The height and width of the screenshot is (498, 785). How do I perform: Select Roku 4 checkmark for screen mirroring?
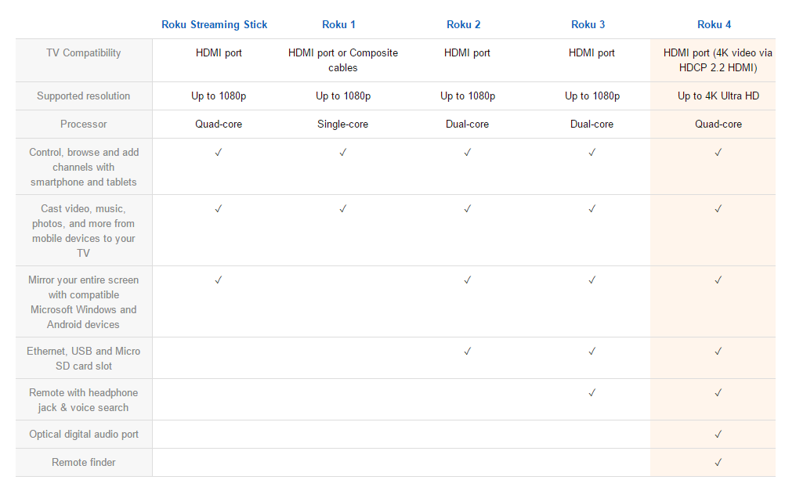(x=718, y=280)
